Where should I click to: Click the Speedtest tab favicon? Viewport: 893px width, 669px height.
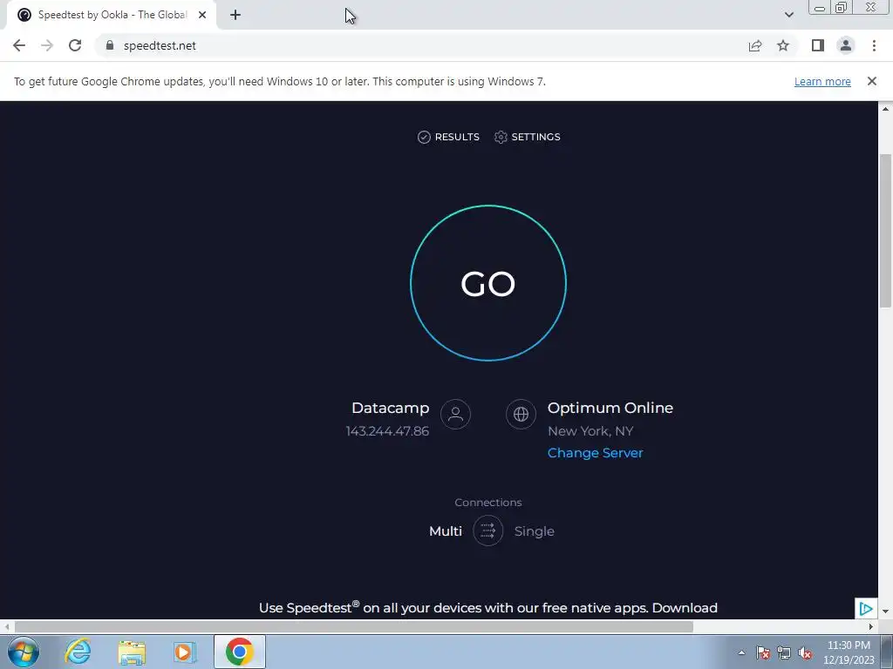pyautogui.click(x=24, y=15)
